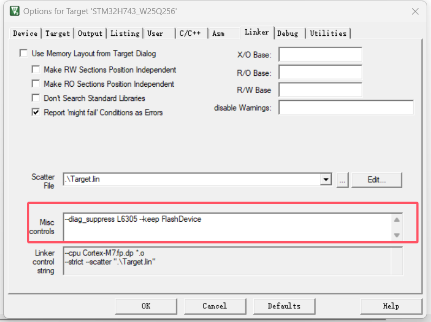Click Misc controls scroll up arrow
The height and width of the screenshot is (322, 431).
coord(397,220)
